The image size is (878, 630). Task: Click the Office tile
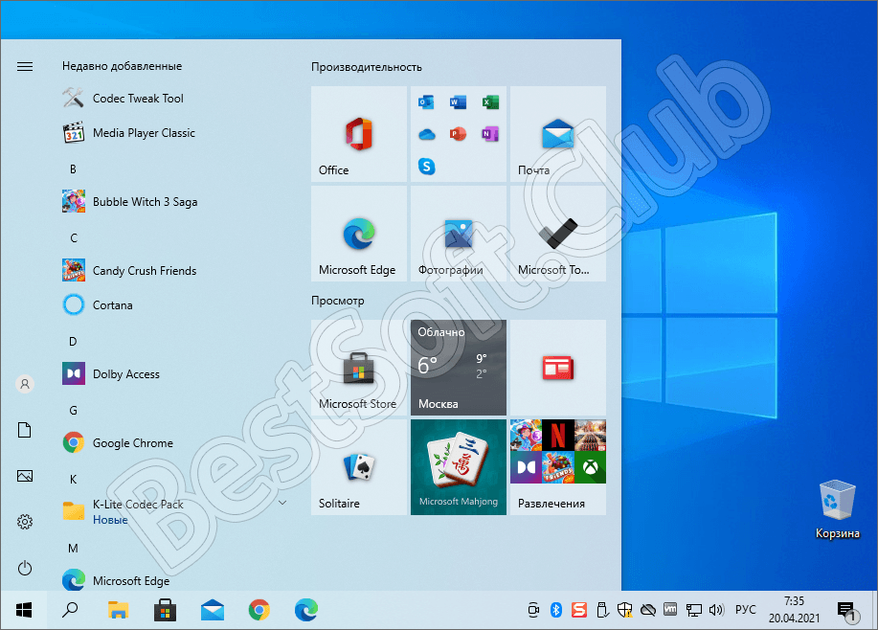click(x=359, y=134)
